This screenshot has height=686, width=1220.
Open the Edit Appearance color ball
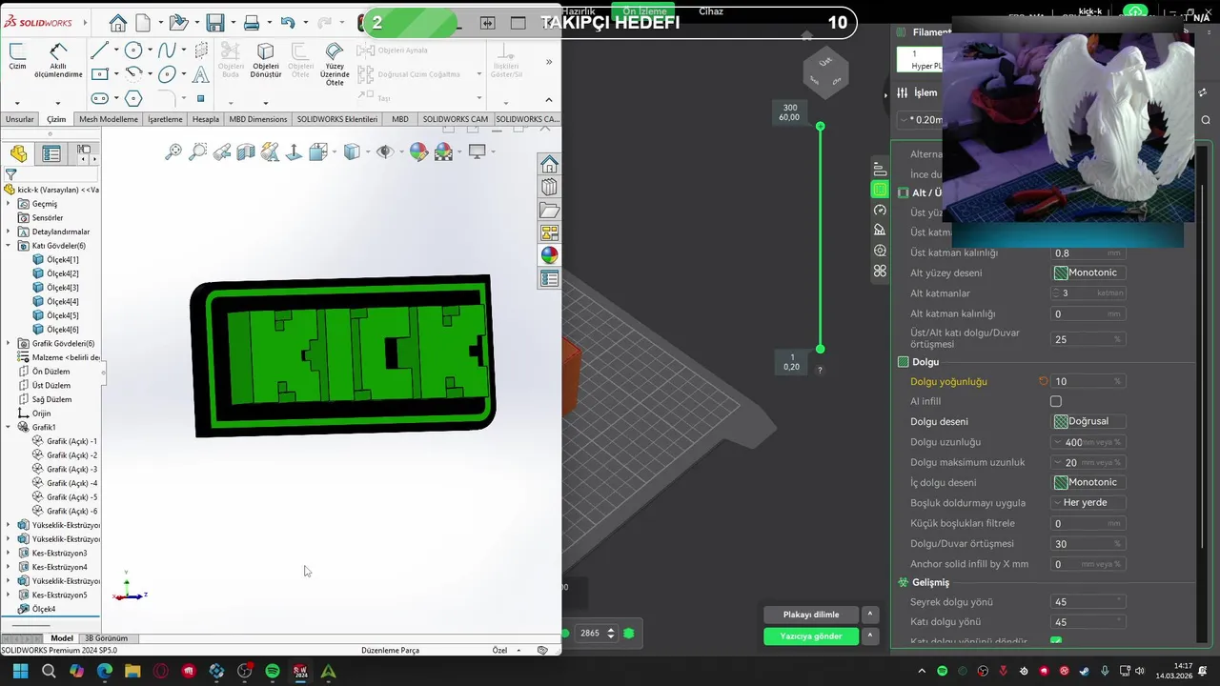(418, 151)
